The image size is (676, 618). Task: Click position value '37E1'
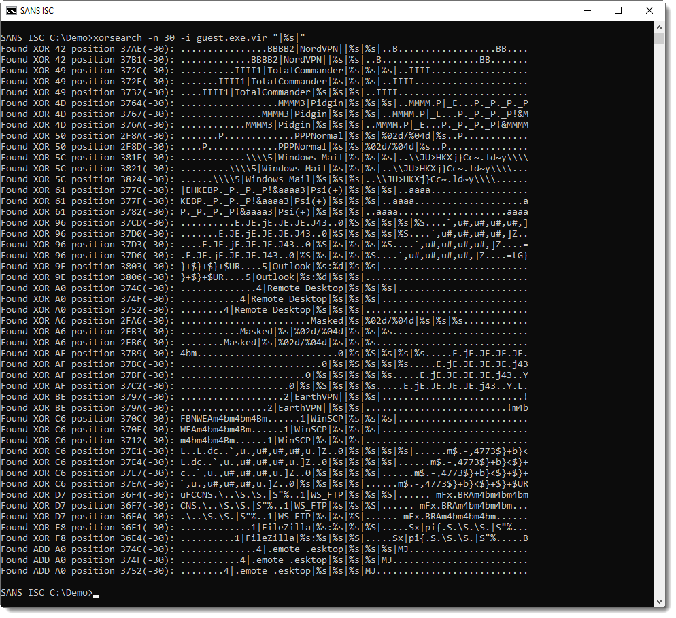point(131,451)
